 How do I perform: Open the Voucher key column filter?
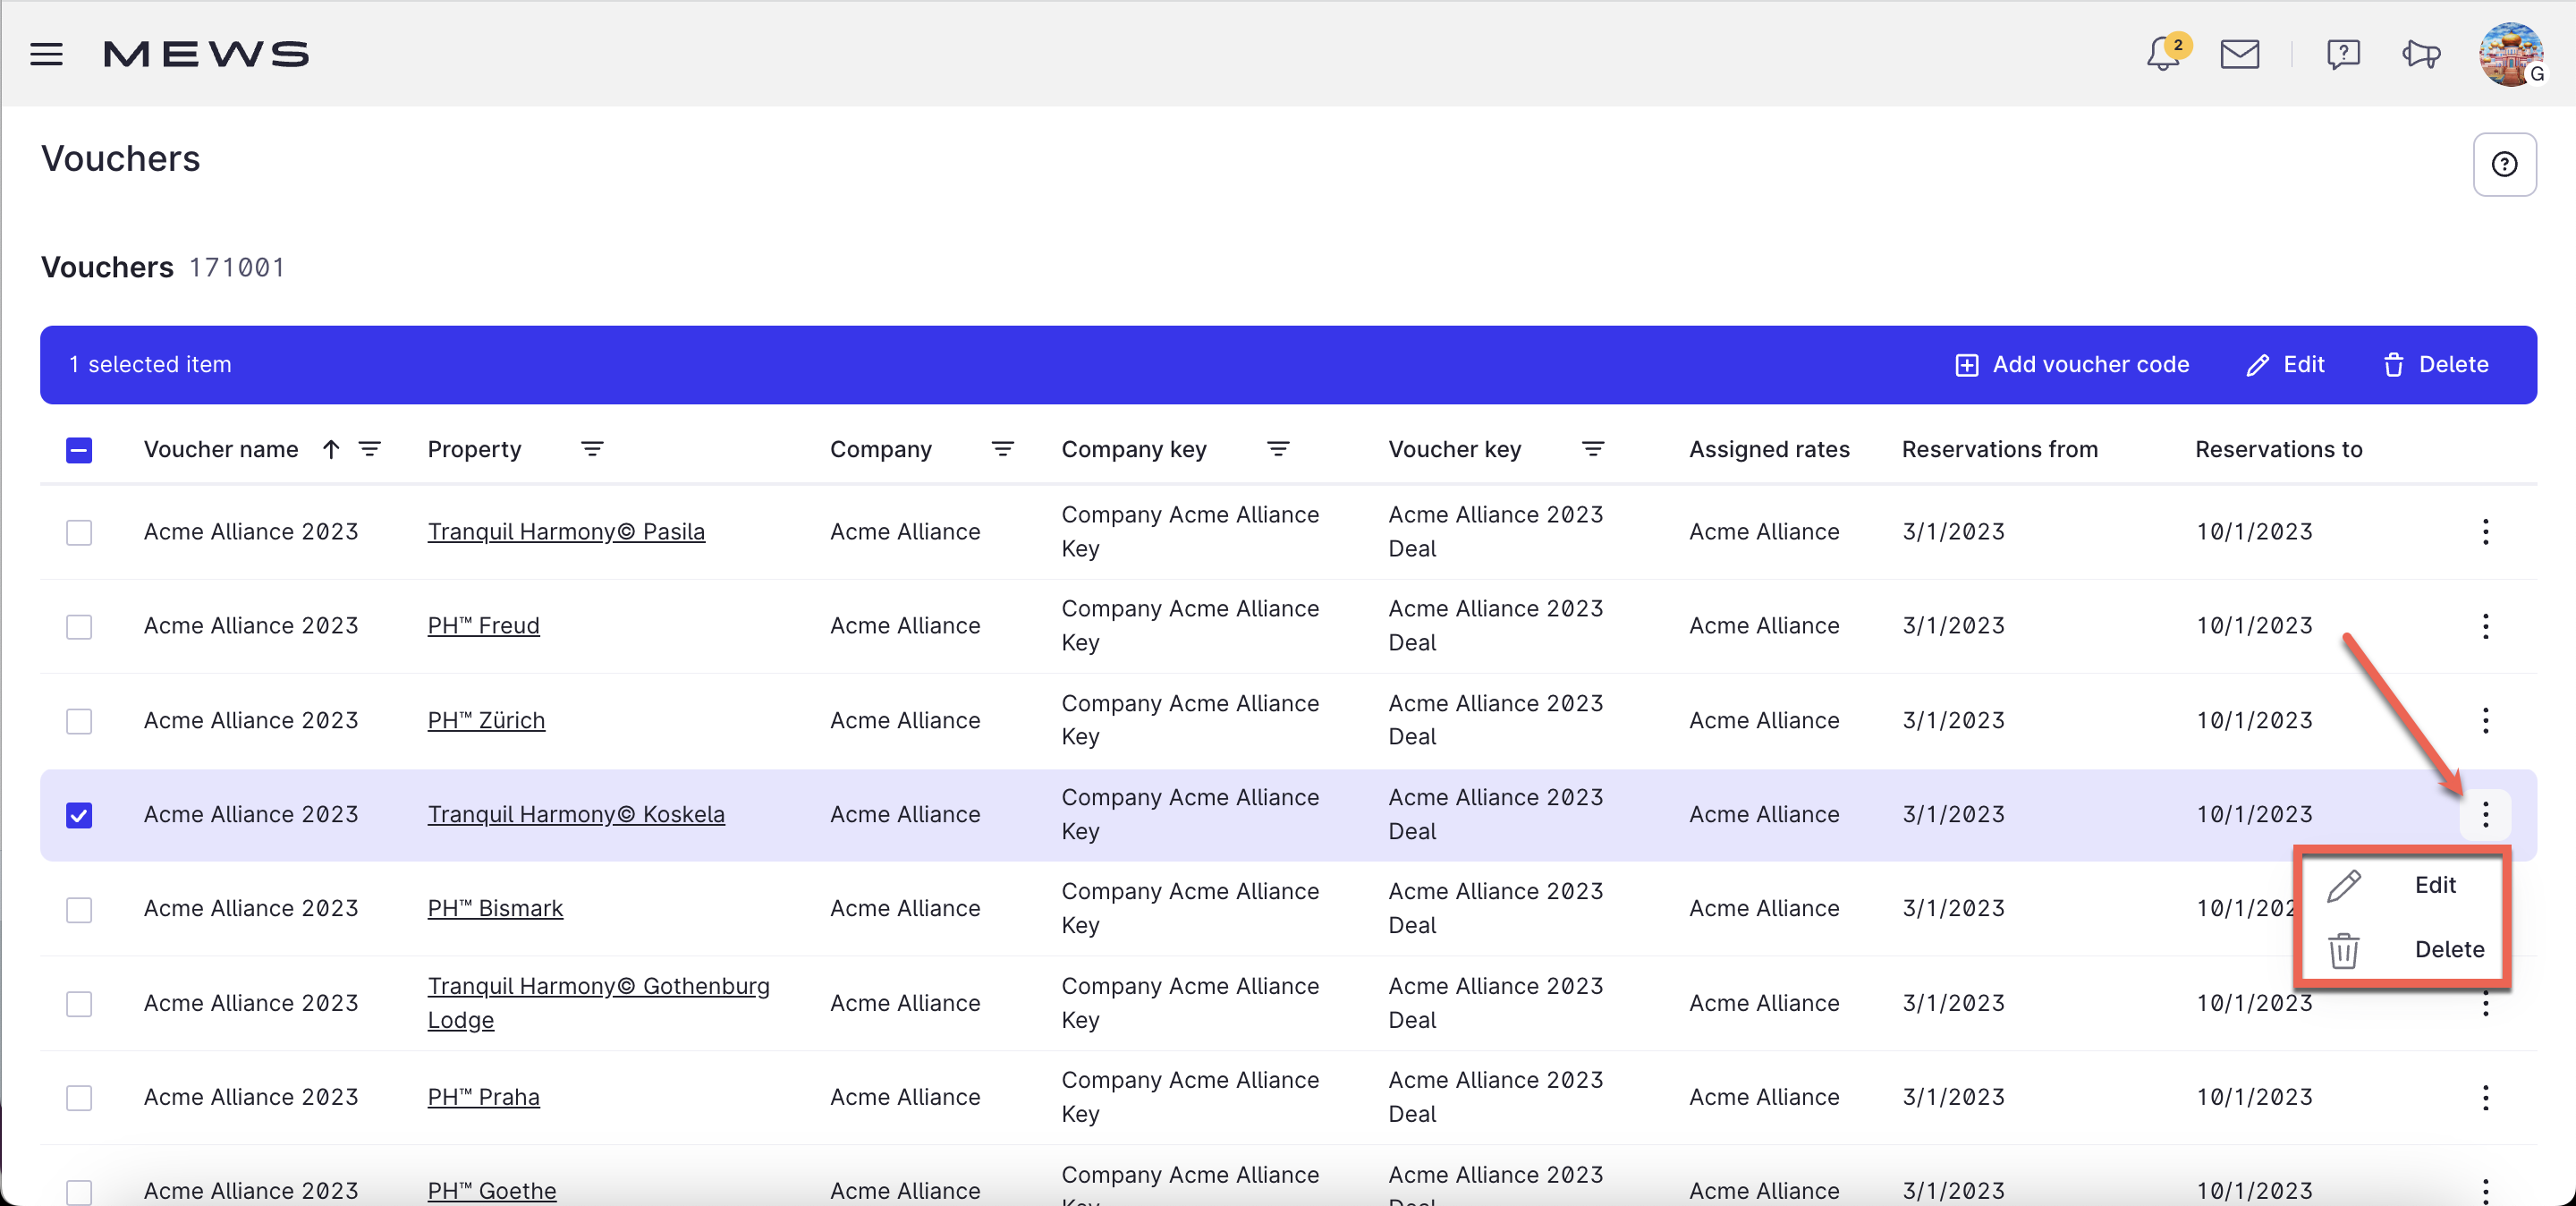(x=1592, y=449)
